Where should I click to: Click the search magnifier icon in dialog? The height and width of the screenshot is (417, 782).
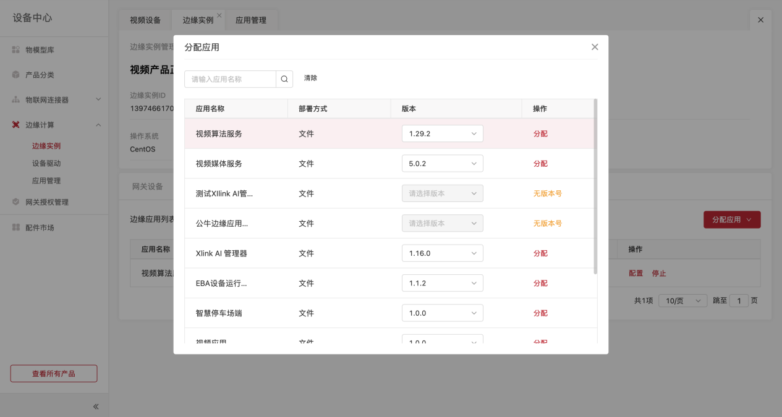pyautogui.click(x=284, y=79)
